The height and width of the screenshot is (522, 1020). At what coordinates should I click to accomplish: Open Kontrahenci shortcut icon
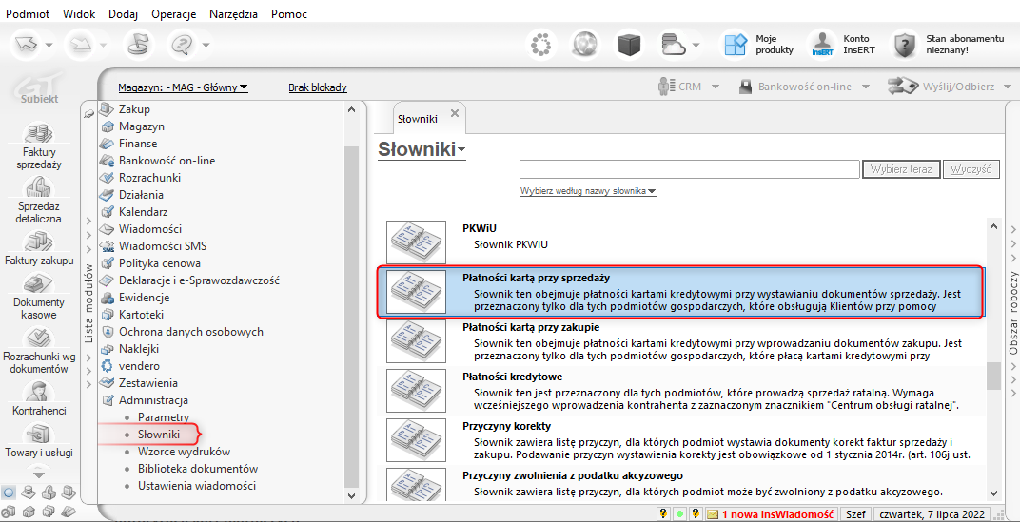click(x=38, y=392)
